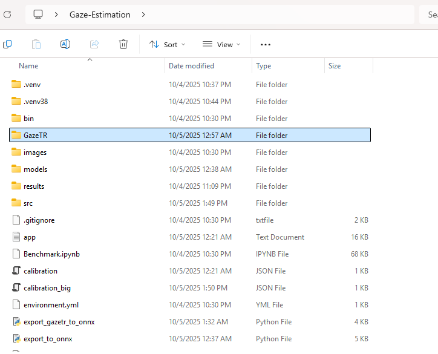Image resolution: width=438 pixels, height=354 pixels.
Task: Click the This PC monitor icon in address bar
Action: 38,15
